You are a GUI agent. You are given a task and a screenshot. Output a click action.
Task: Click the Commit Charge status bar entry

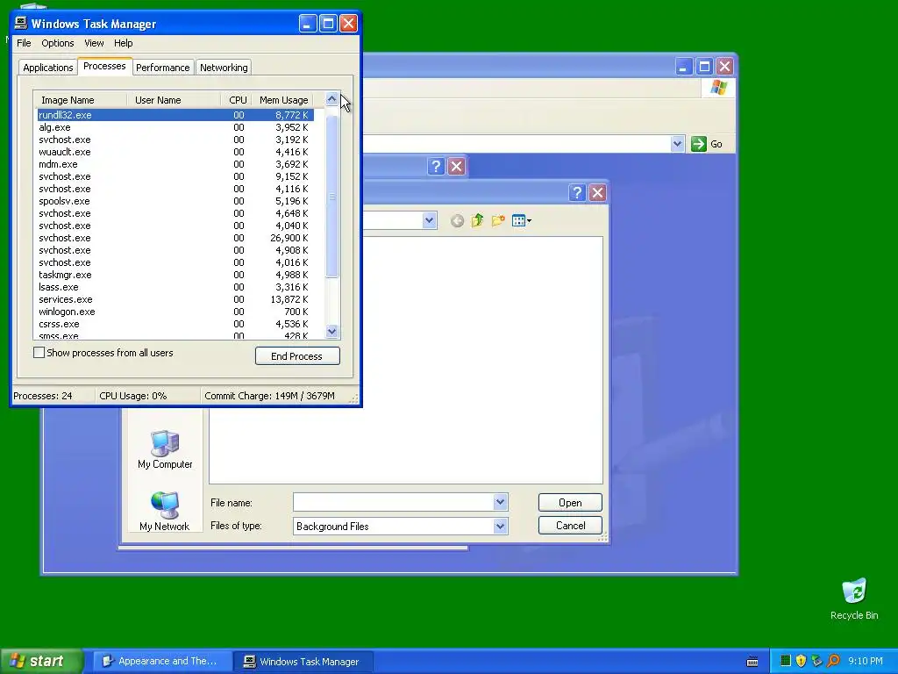(x=269, y=396)
